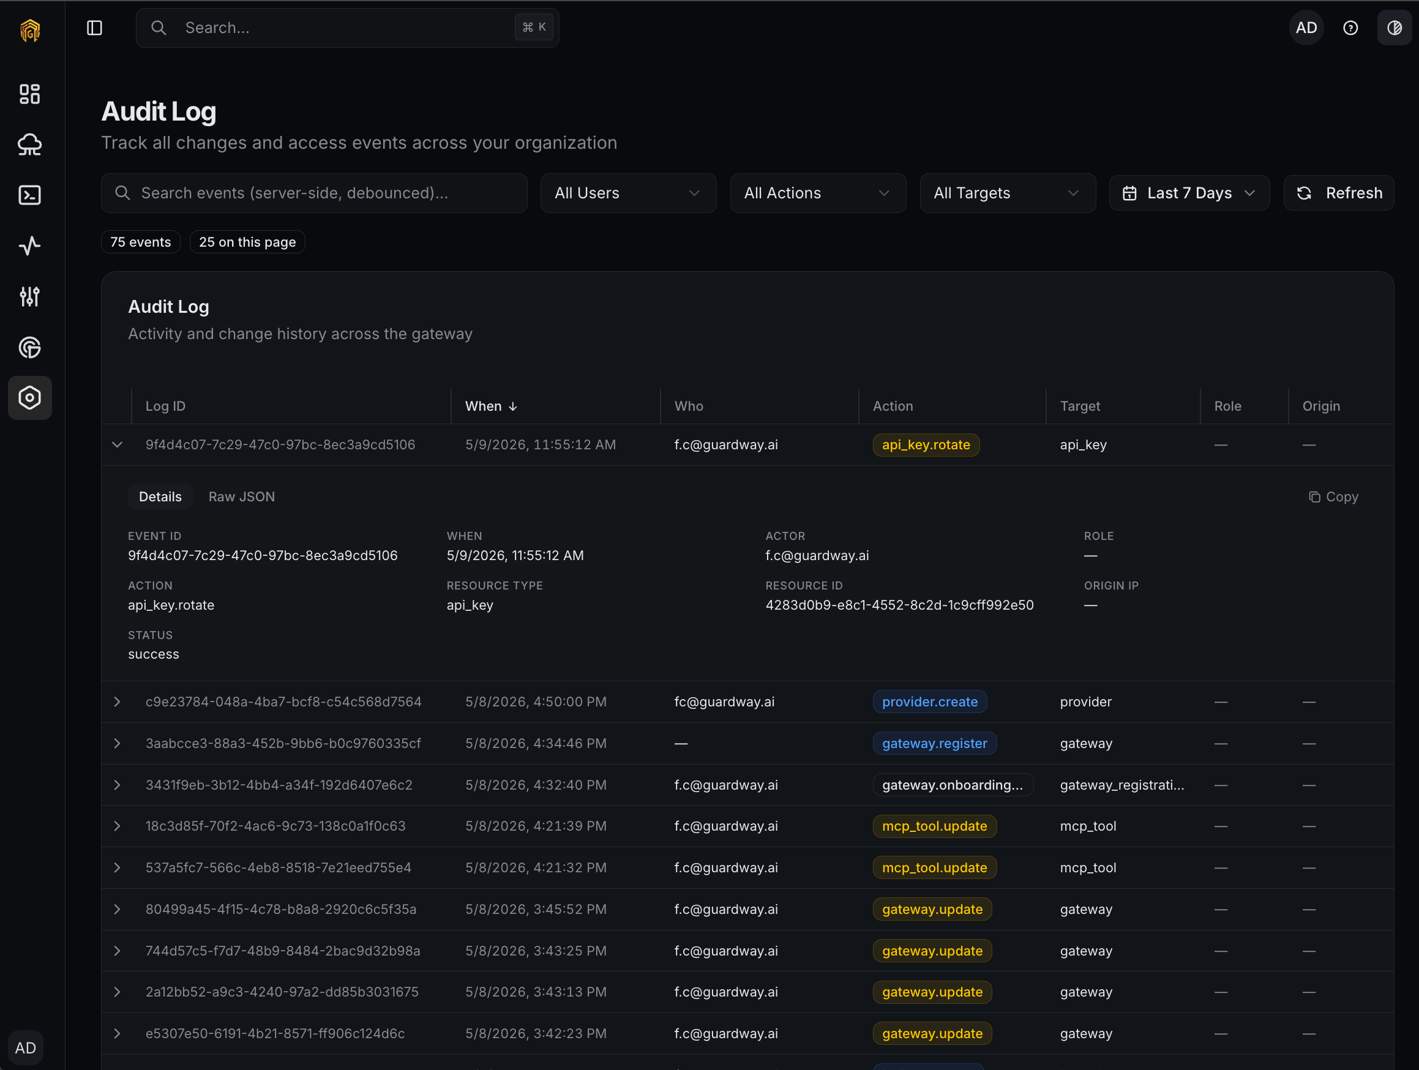1419x1070 pixels.
Task: Switch to the Raw JSON tab
Action: pos(241,496)
